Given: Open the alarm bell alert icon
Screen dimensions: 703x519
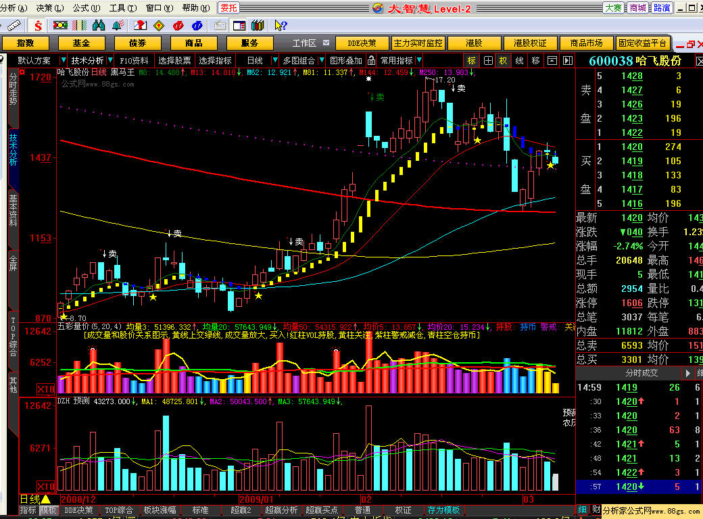Looking at the screenshot, I should [x=118, y=26].
